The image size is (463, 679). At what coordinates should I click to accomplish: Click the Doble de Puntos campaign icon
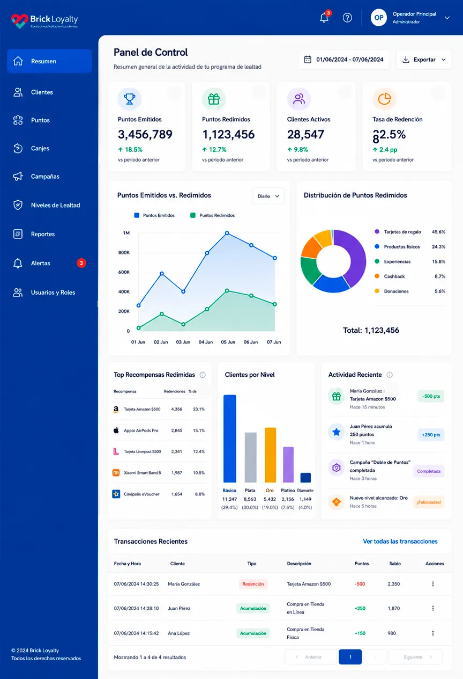pos(337,468)
